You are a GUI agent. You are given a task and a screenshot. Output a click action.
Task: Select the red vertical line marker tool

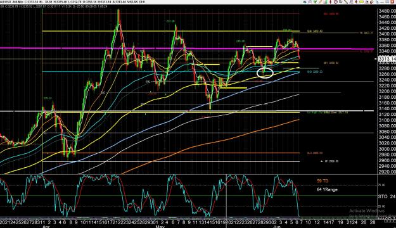(330, 2)
